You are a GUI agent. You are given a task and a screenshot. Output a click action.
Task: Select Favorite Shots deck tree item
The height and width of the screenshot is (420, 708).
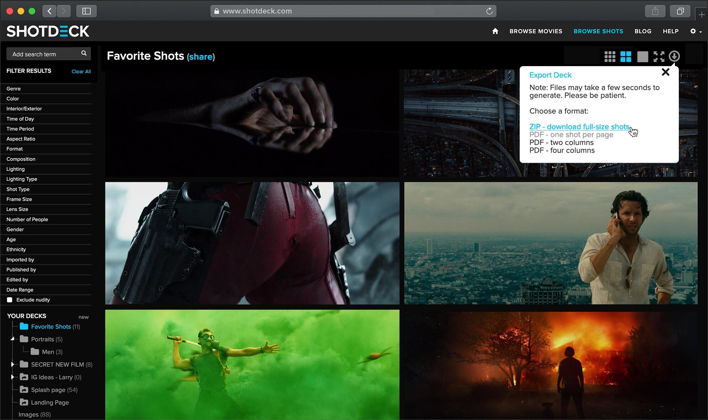point(50,327)
